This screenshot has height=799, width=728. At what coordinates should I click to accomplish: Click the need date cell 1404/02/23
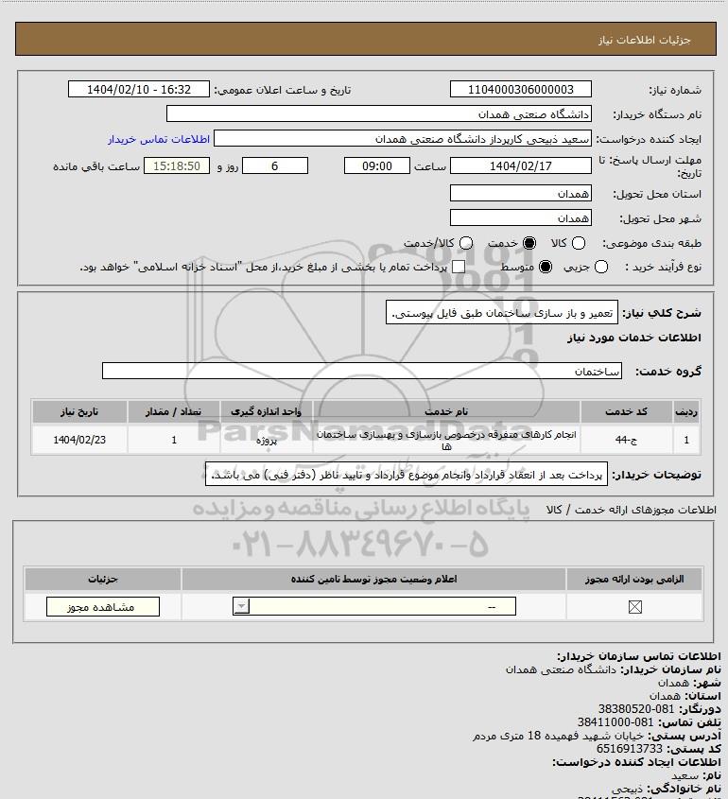pos(79,440)
